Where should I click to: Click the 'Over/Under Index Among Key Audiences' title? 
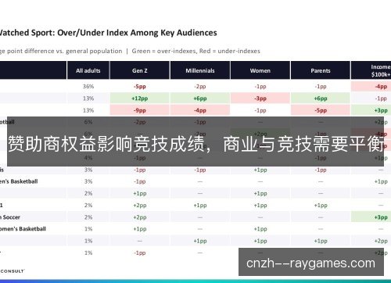coord(137,33)
